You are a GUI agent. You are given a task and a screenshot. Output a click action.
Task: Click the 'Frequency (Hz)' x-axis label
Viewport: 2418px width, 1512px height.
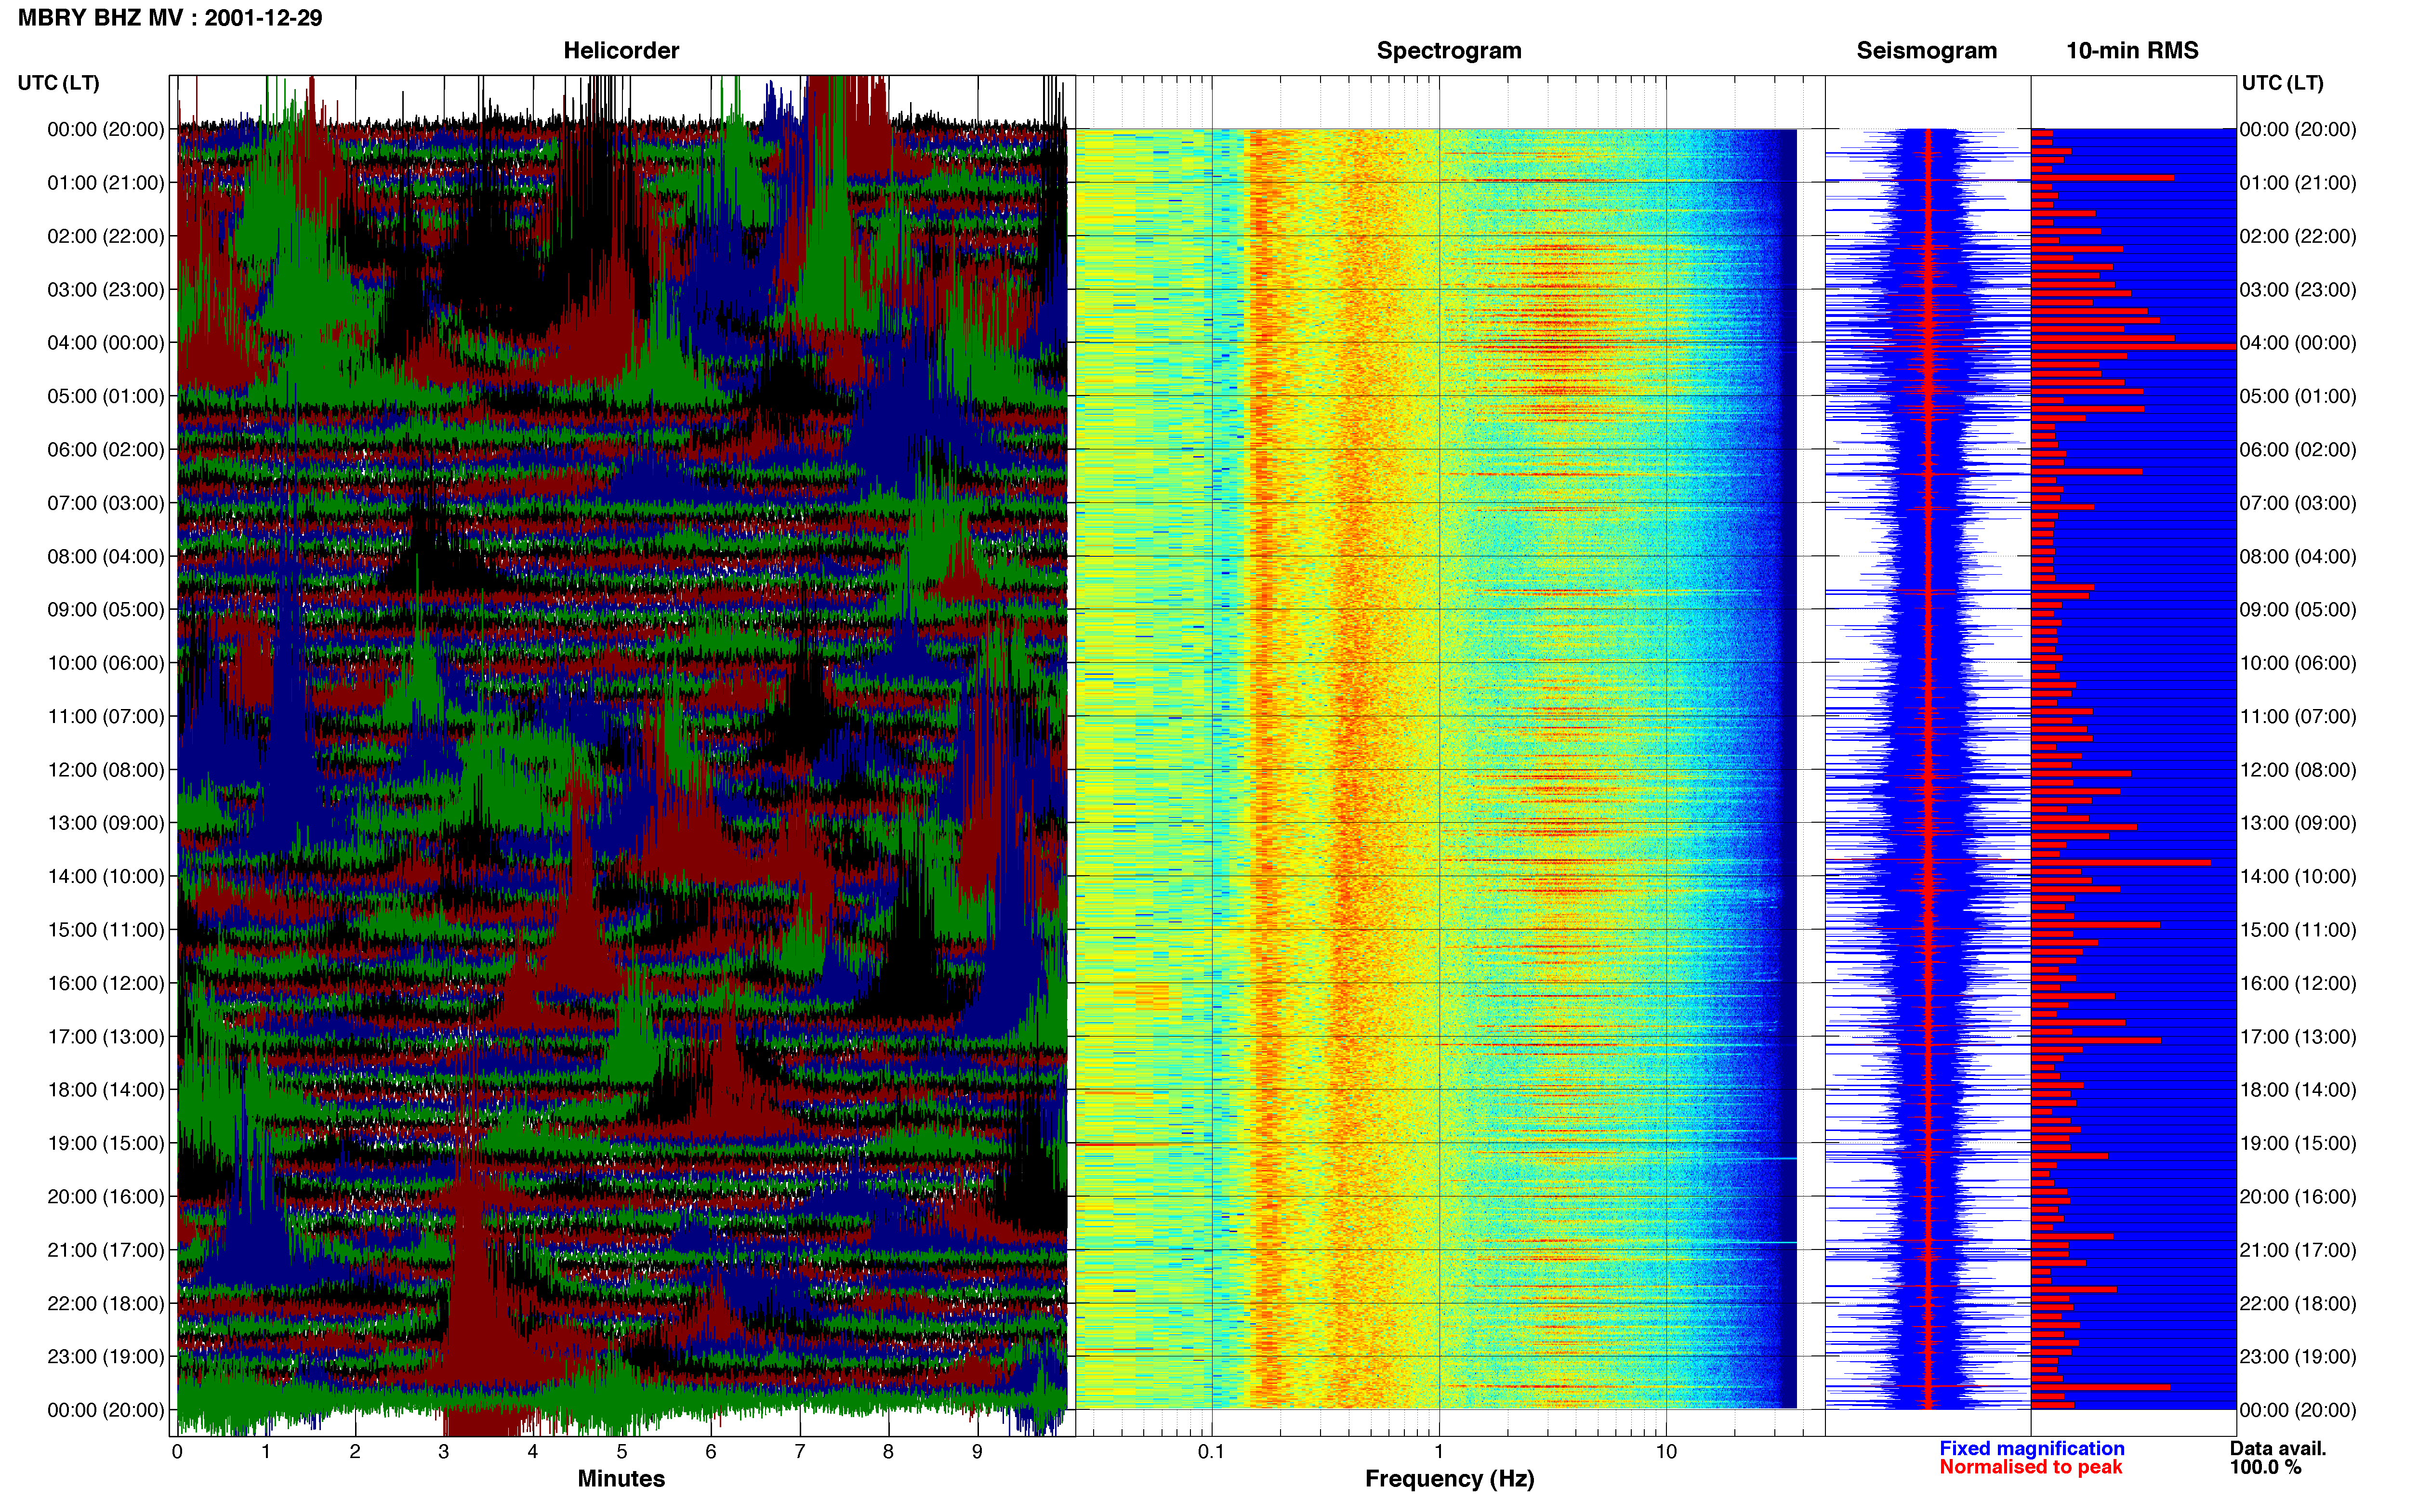[1449, 1479]
